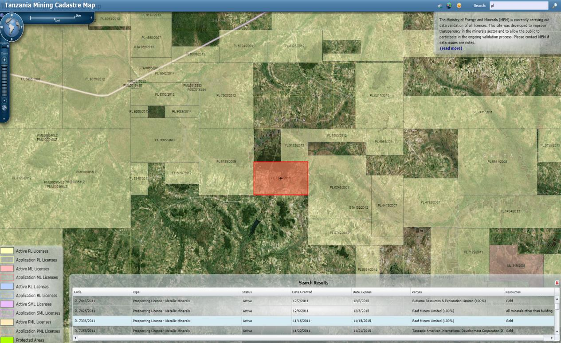The width and height of the screenshot is (561, 343).
Task: Click the Active SML Licenses purple swatch
Action: pyautogui.click(x=7, y=304)
